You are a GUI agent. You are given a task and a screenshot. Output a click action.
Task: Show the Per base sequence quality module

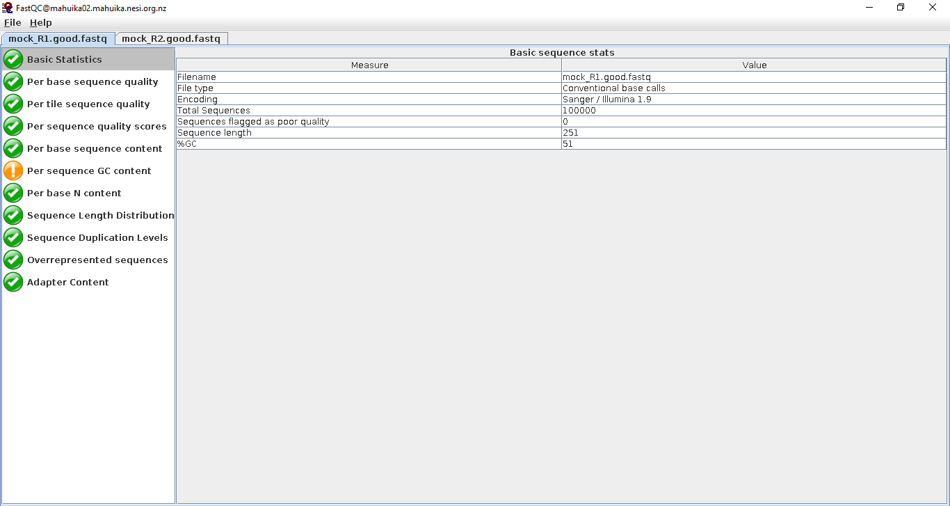point(92,81)
